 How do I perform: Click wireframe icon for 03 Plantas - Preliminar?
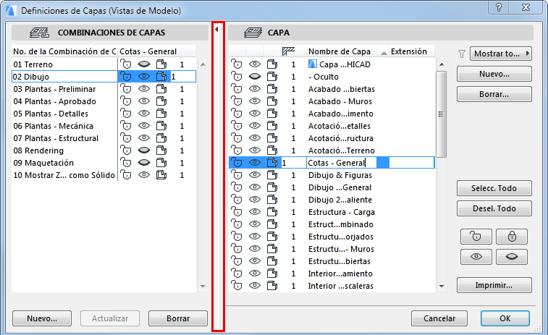(x=161, y=89)
